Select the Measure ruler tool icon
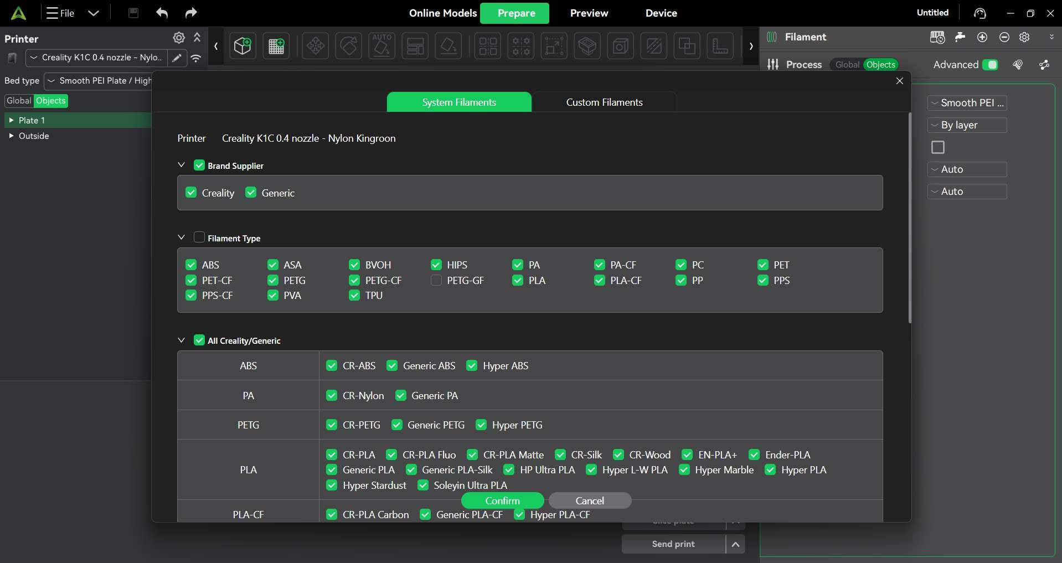The width and height of the screenshot is (1062, 563). click(x=720, y=46)
